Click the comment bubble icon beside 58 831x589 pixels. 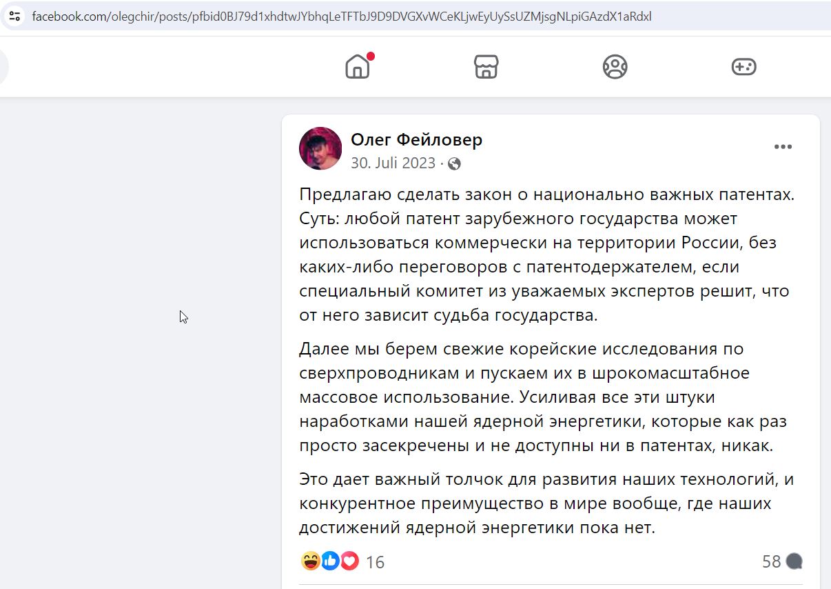[x=794, y=561]
